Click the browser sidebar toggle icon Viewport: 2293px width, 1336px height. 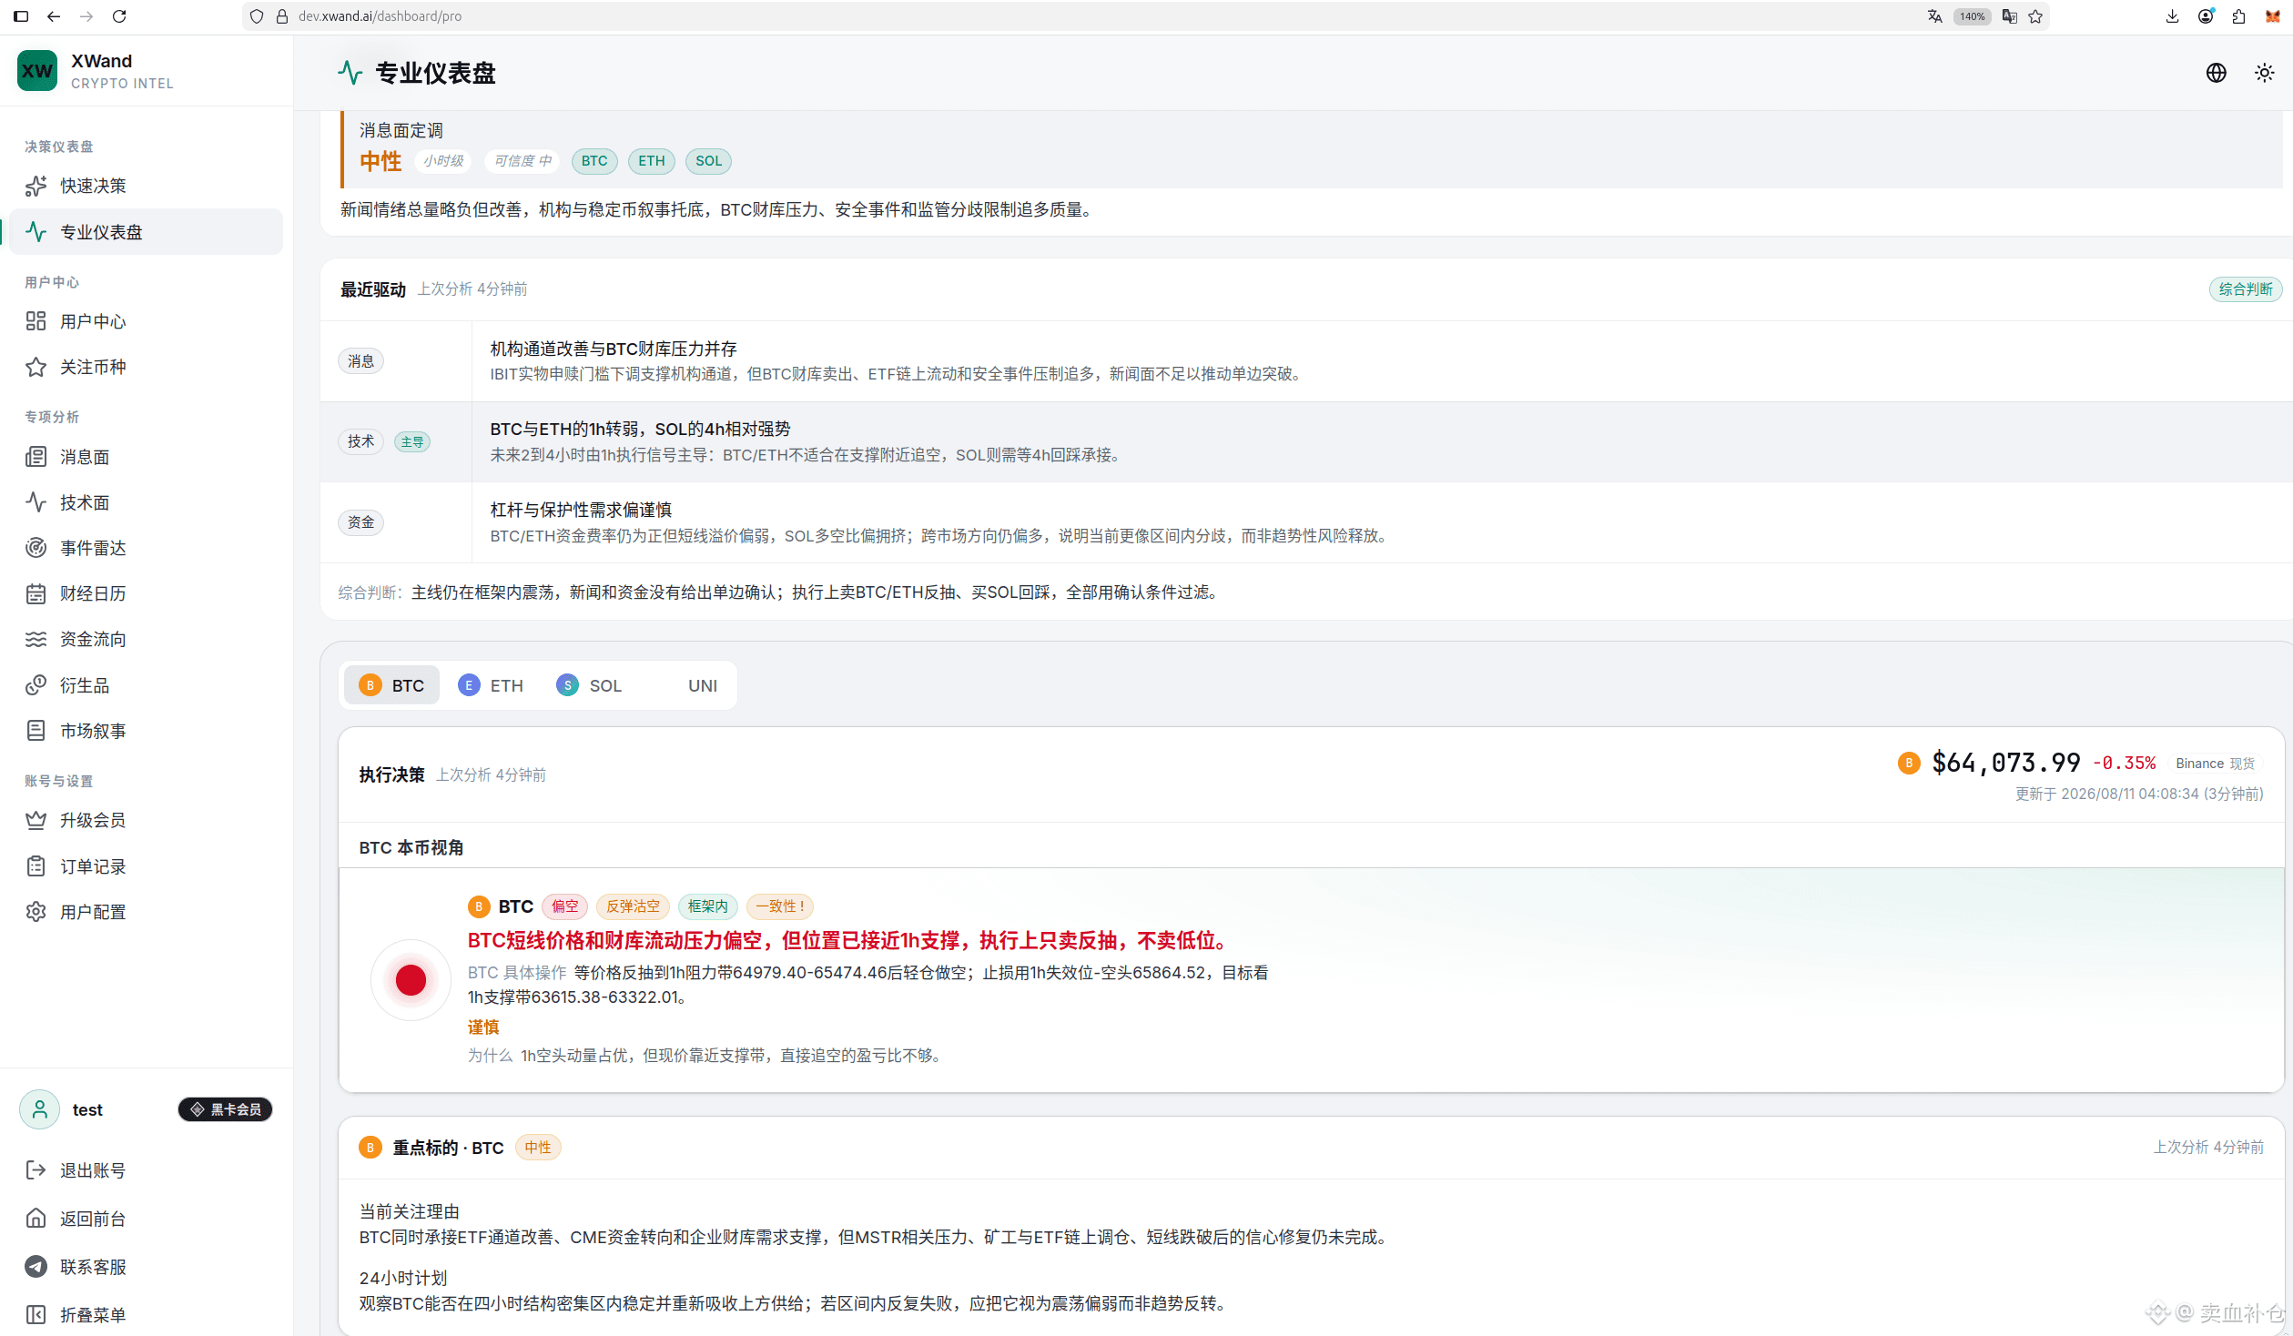(x=21, y=16)
